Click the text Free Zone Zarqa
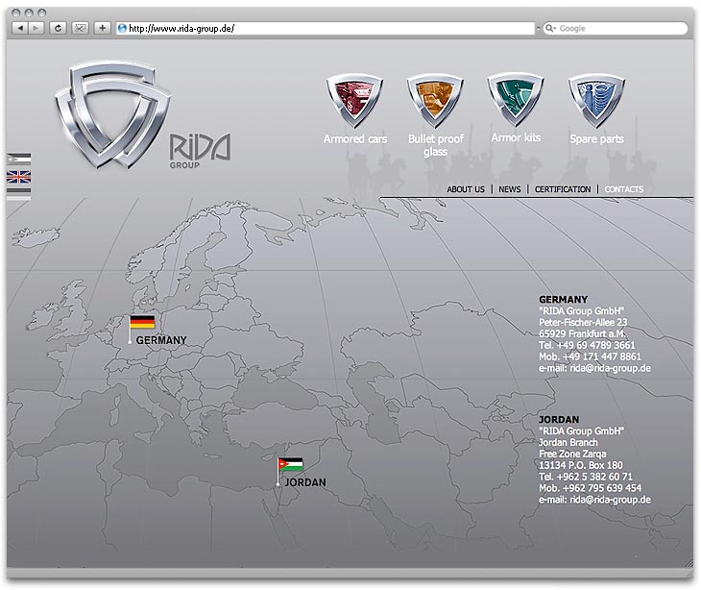The width and height of the screenshot is (701, 590). click(x=572, y=454)
